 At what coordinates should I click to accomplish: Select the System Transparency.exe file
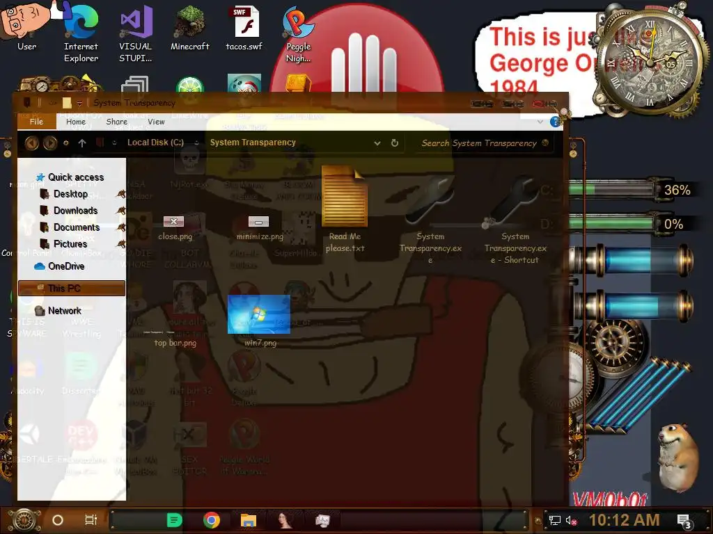[x=430, y=220]
